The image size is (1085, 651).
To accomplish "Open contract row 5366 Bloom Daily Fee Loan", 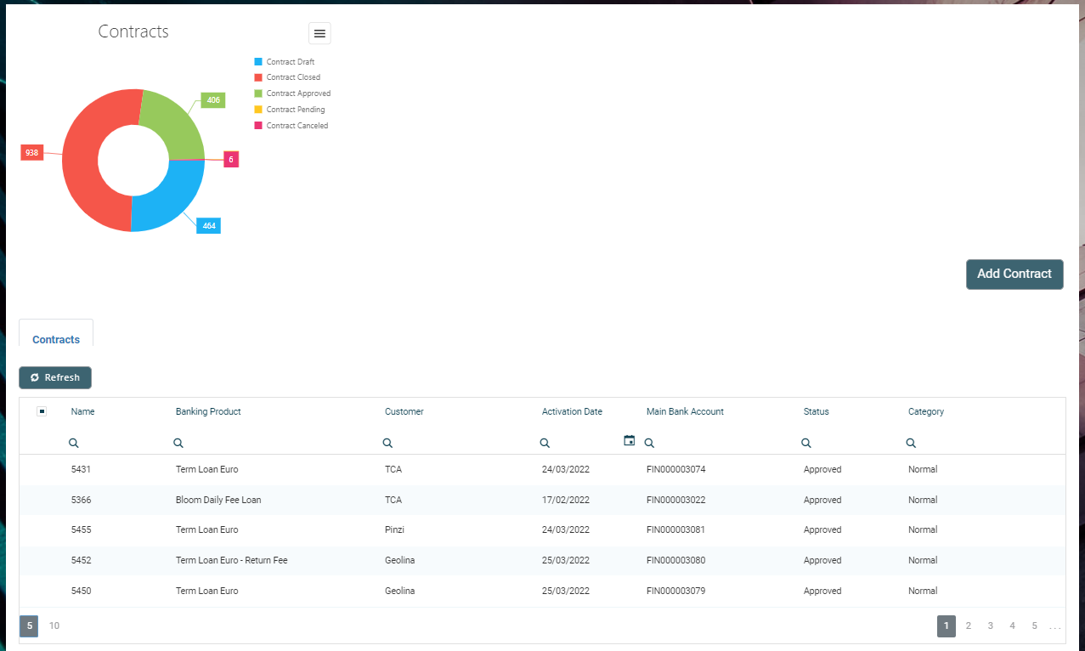I will (218, 500).
